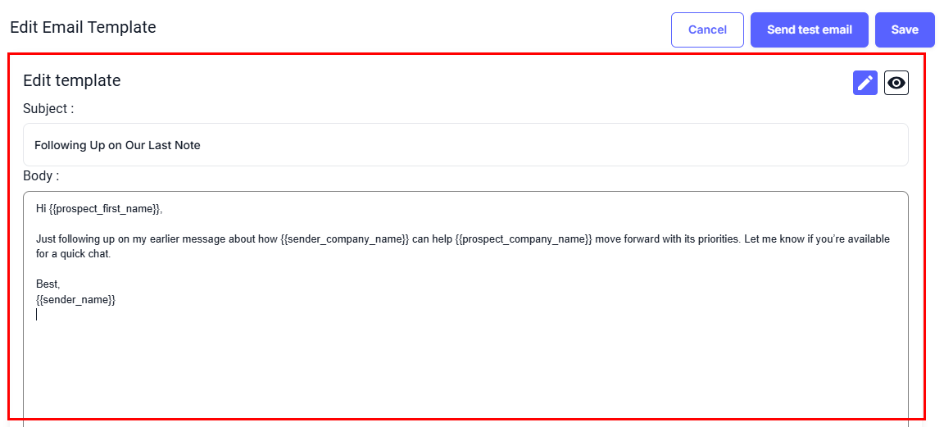Click the {{prospect_company_name}} variable in body
Screen dimensions: 944x427
coord(524,239)
